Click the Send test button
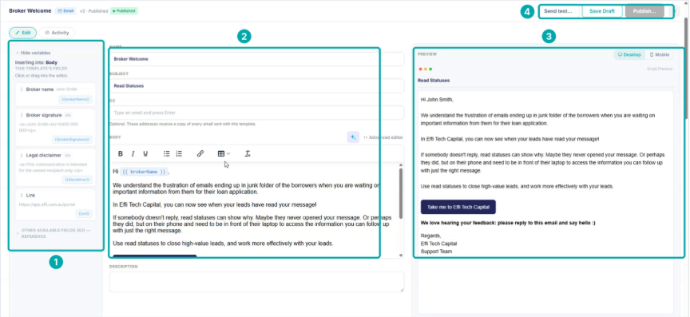 click(558, 11)
